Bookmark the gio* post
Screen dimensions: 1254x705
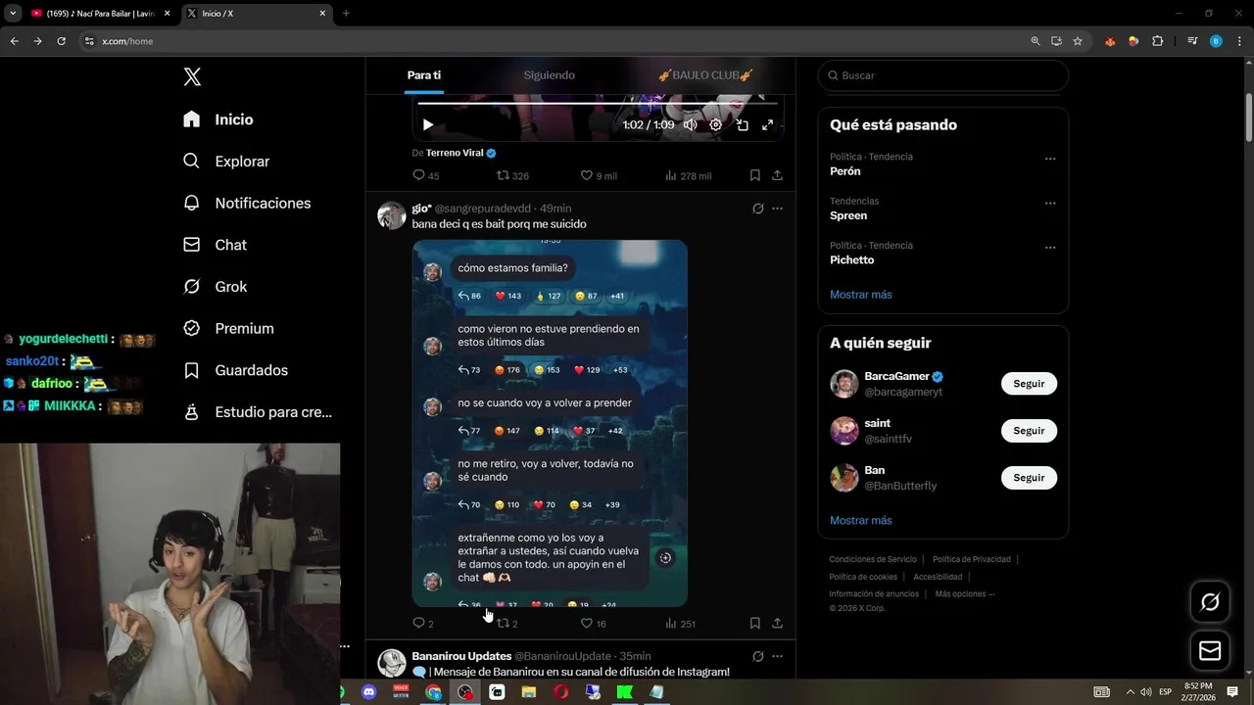click(x=754, y=623)
